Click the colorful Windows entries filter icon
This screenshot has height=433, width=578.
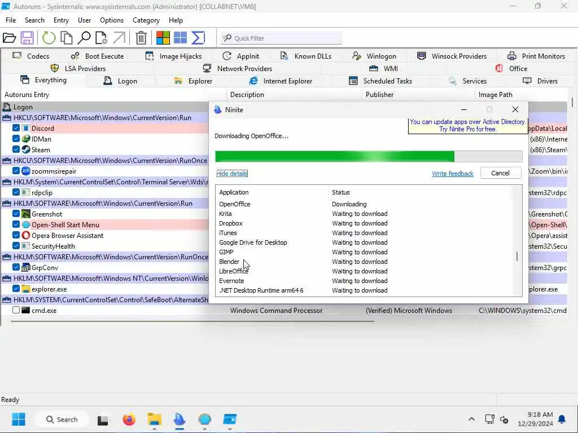coord(163,38)
